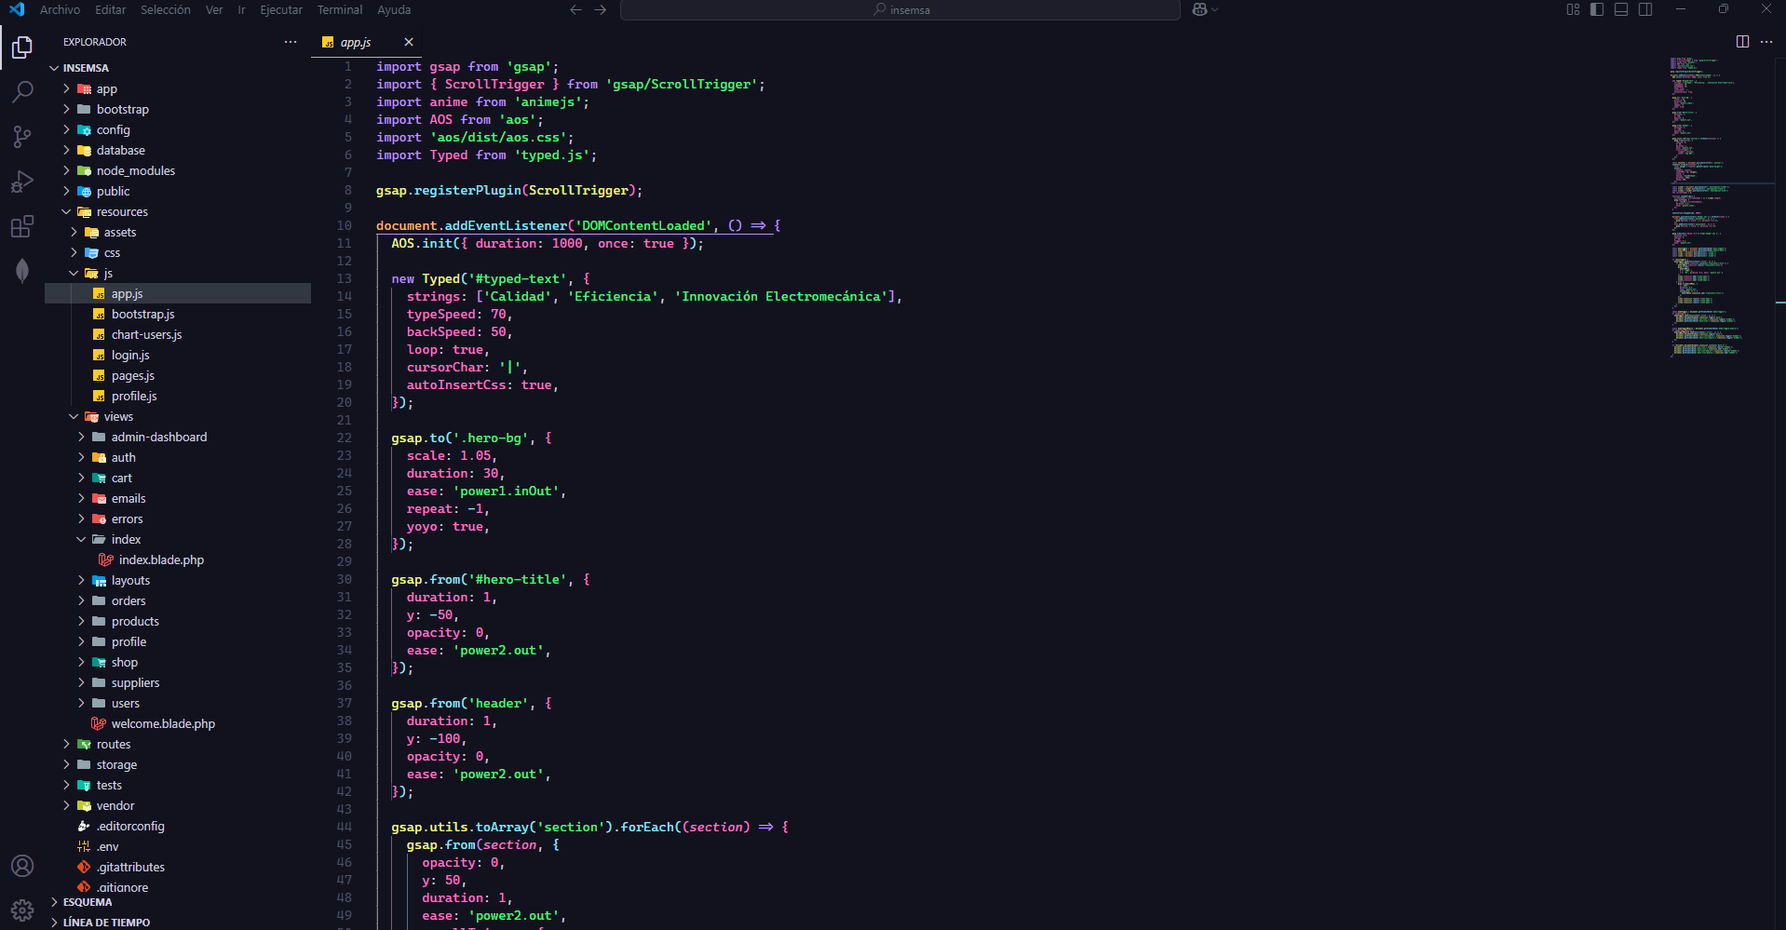Viewport: 1786px width, 930px height.
Task: Open the Source Control view
Action: click(x=22, y=136)
